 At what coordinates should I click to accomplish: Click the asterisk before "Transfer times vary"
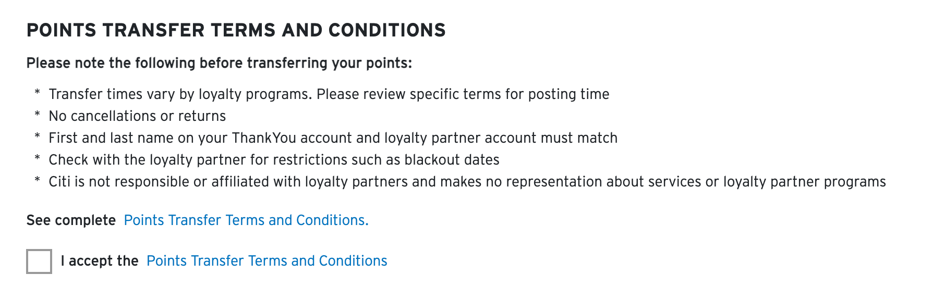37,93
